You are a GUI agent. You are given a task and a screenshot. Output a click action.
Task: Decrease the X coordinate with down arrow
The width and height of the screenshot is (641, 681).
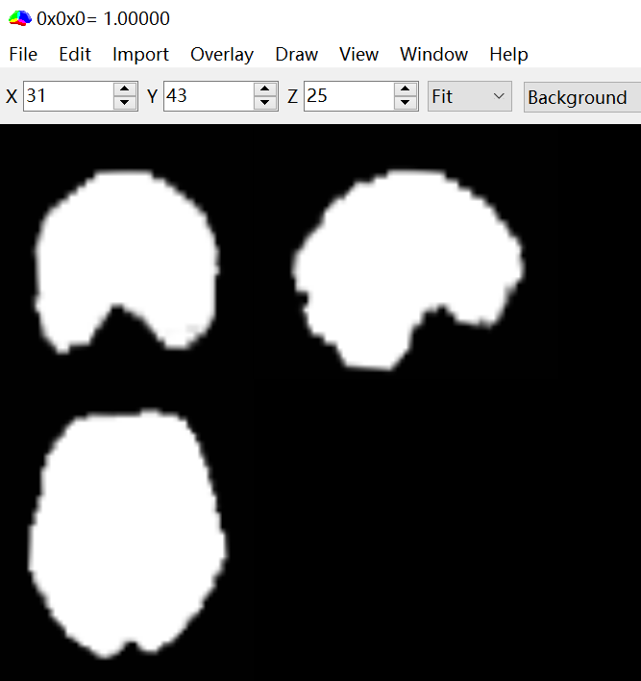pos(125,103)
